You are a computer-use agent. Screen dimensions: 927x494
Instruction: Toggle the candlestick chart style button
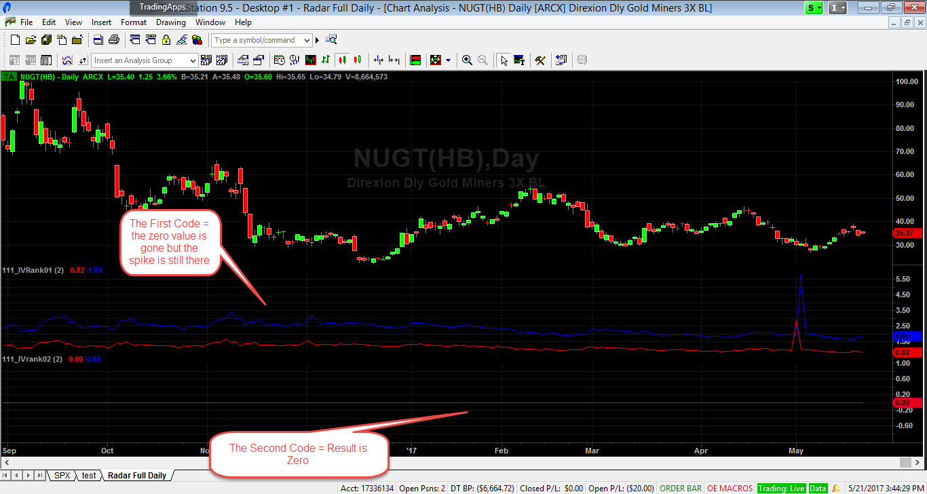click(x=341, y=60)
